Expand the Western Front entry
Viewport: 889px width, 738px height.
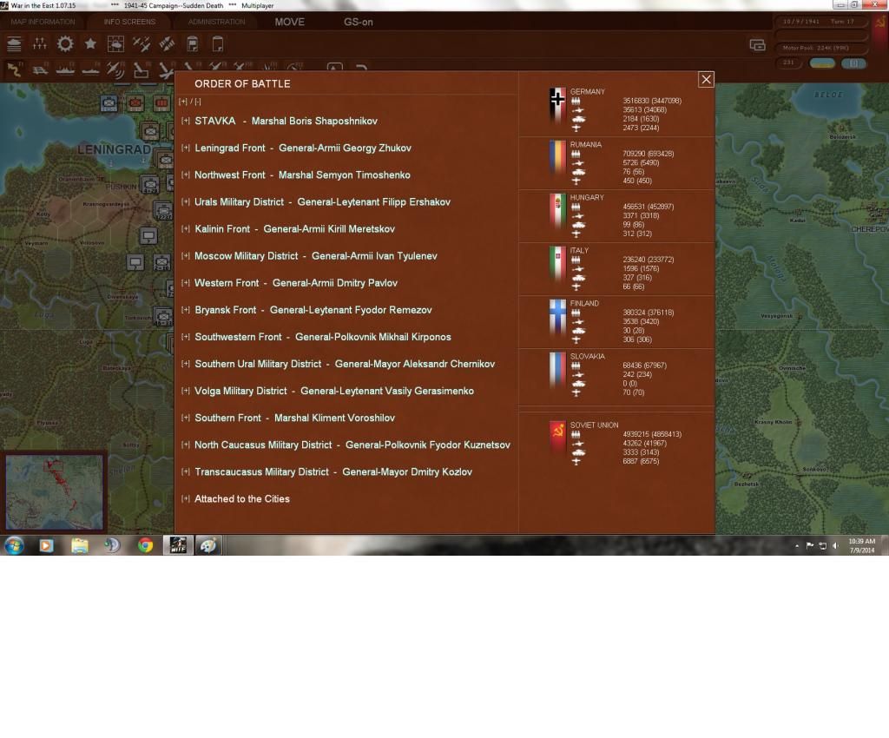[x=186, y=283]
